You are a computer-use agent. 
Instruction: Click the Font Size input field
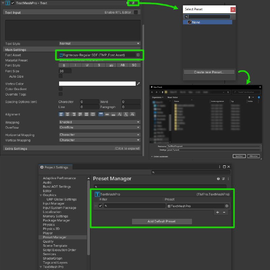(x=65, y=71)
